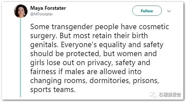Click the word 'dormitories,' in the tweet

[x=110, y=81]
